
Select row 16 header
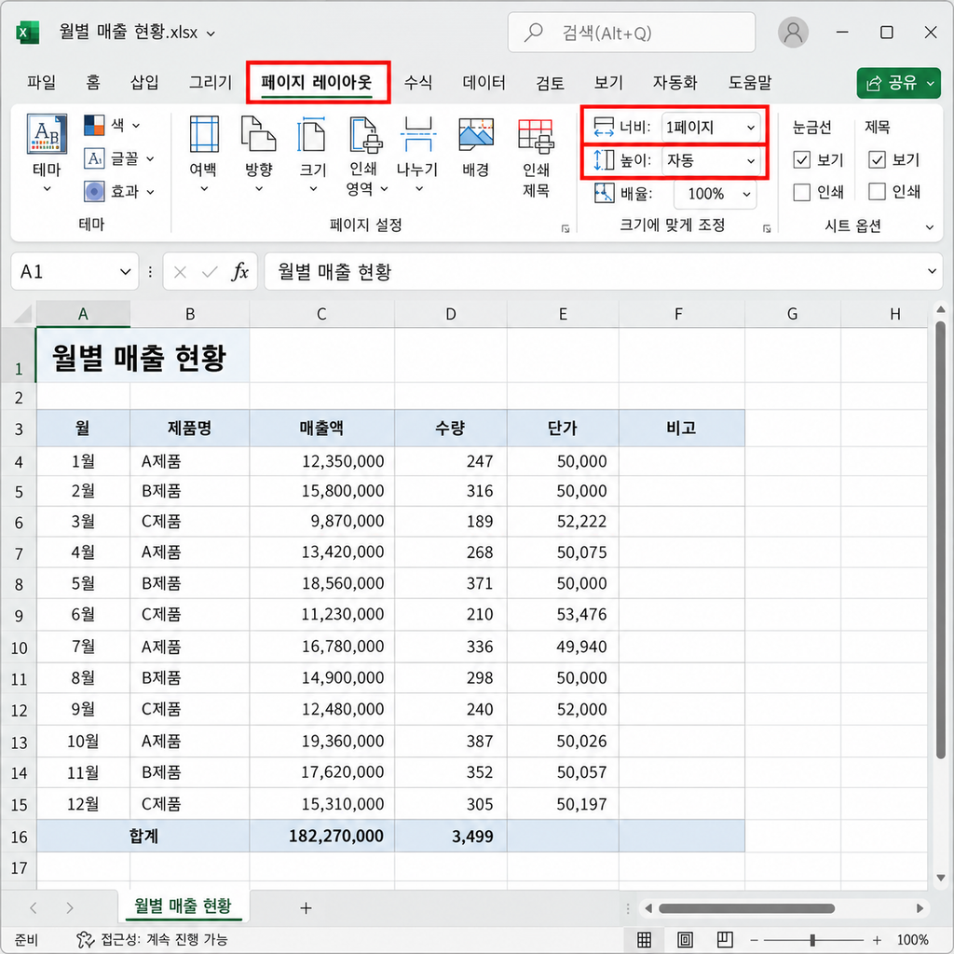pyautogui.click(x=19, y=836)
